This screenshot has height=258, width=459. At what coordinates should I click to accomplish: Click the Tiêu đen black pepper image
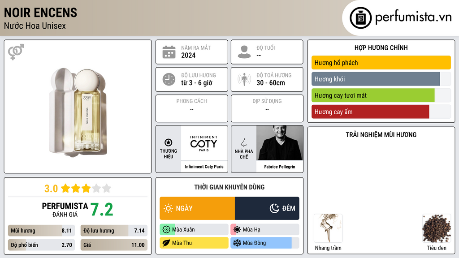coord(437,228)
